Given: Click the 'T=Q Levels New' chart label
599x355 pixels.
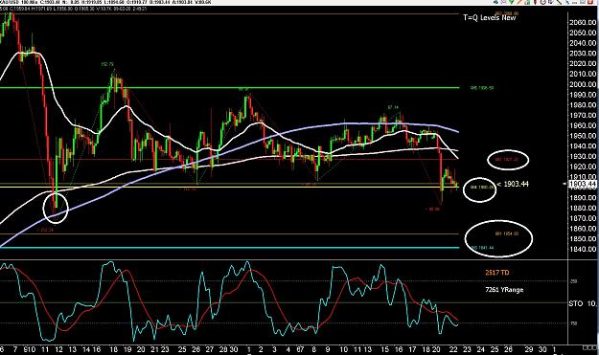Looking at the screenshot, I should coord(490,17).
